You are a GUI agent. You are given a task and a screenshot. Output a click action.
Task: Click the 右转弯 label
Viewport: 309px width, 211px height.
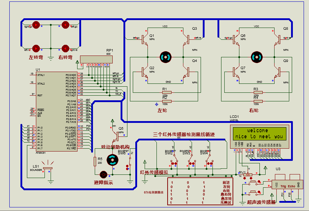tap(65, 57)
